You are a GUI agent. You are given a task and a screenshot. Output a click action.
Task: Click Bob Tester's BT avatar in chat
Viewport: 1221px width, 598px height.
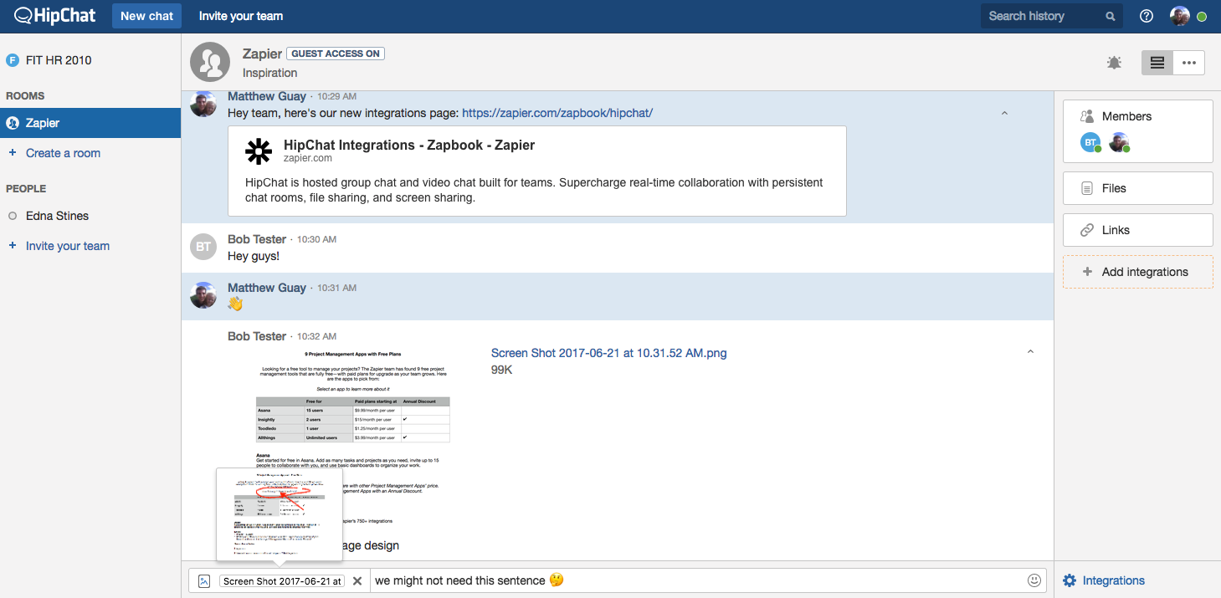click(x=203, y=247)
